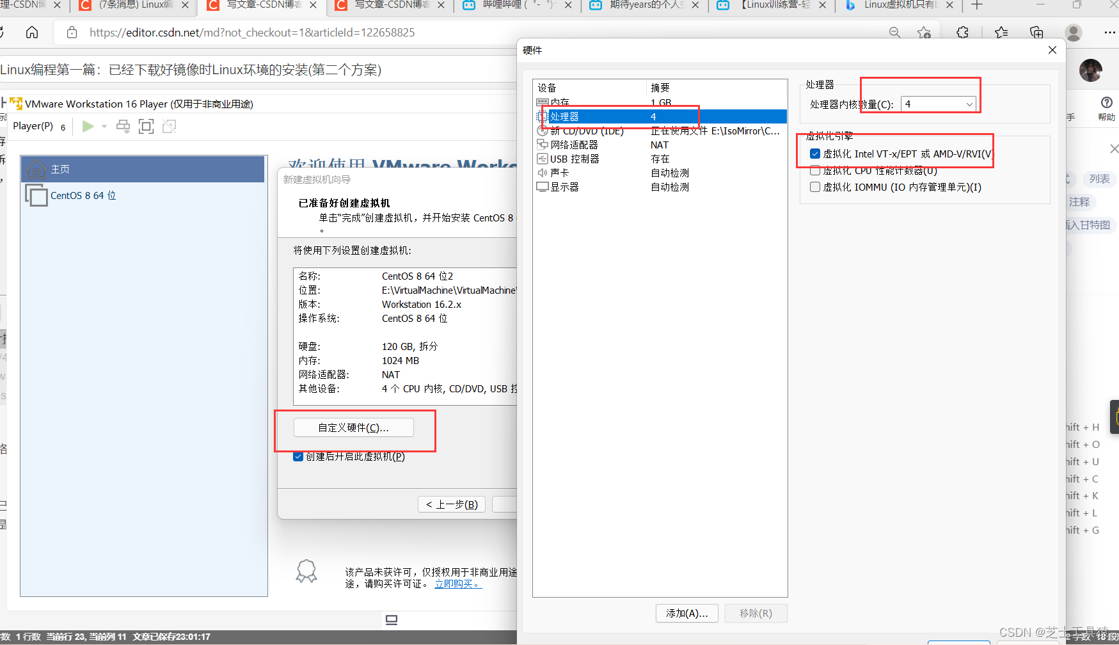Enter full screen mode from the VMware toolbar
This screenshot has width=1119, height=645.
click(146, 126)
